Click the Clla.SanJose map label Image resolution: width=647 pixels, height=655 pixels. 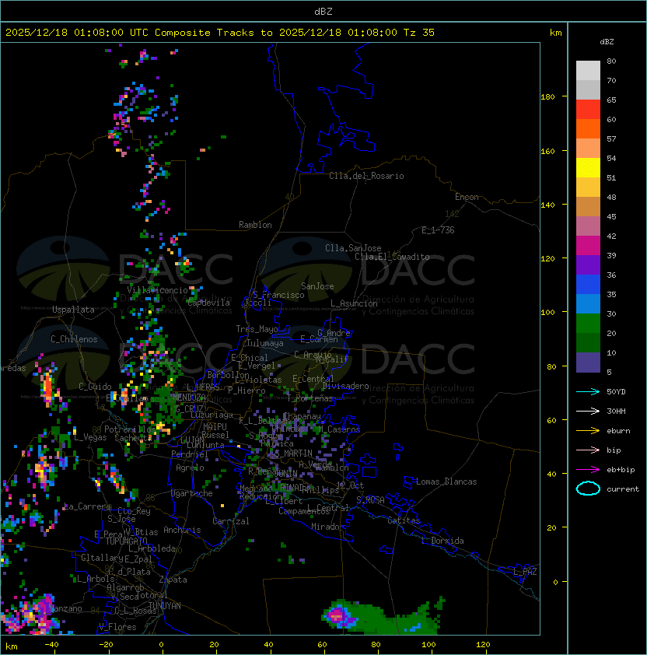(x=353, y=248)
